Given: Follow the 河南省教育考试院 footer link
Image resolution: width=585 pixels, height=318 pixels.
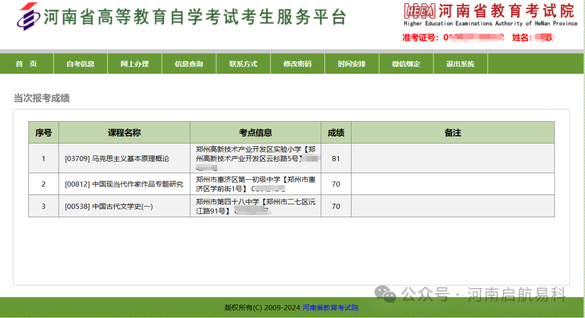Looking at the screenshot, I should [330, 308].
